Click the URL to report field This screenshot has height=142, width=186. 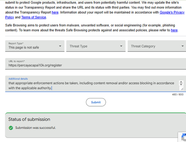tap(96, 64)
